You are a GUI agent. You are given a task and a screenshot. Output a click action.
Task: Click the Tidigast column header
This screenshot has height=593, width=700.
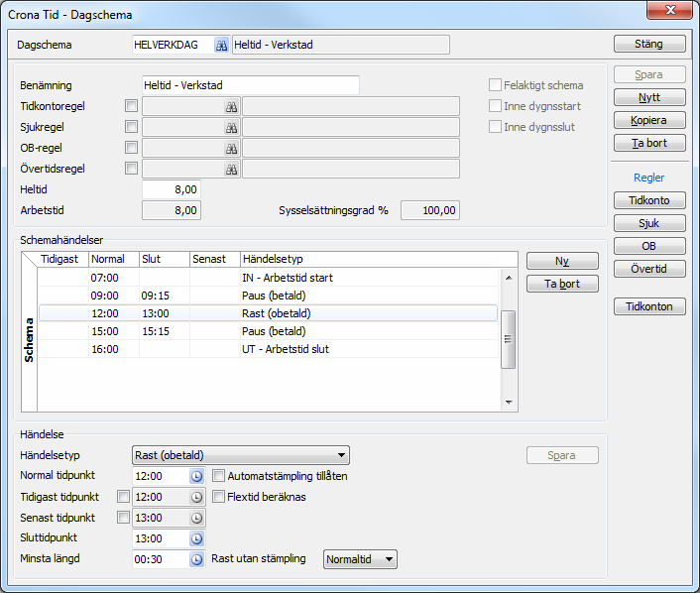point(62,260)
